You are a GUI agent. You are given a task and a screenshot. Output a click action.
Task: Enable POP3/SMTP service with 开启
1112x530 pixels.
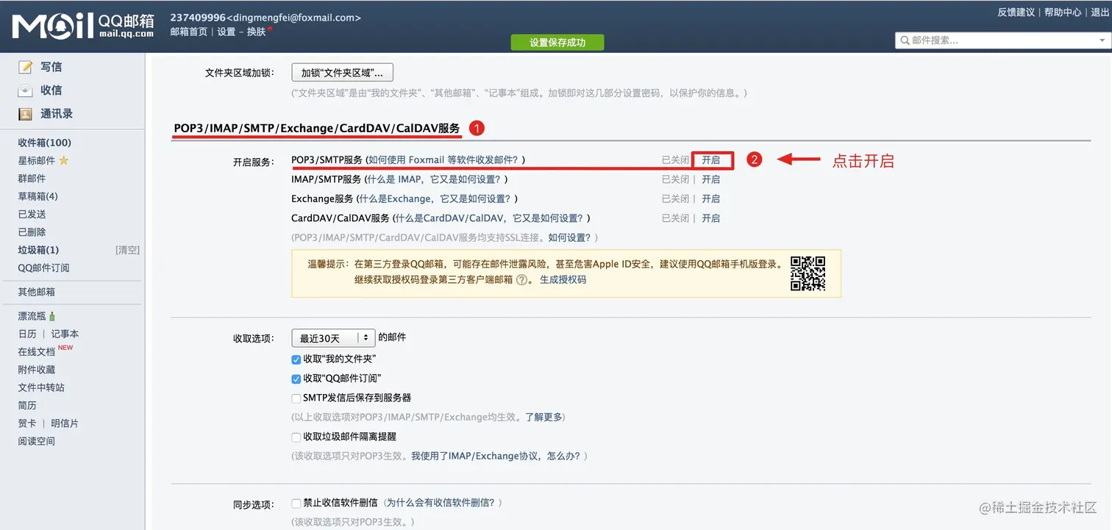tap(710, 160)
